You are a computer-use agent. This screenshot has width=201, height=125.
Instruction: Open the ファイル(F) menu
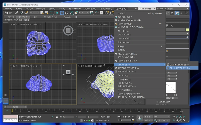(8, 9)
